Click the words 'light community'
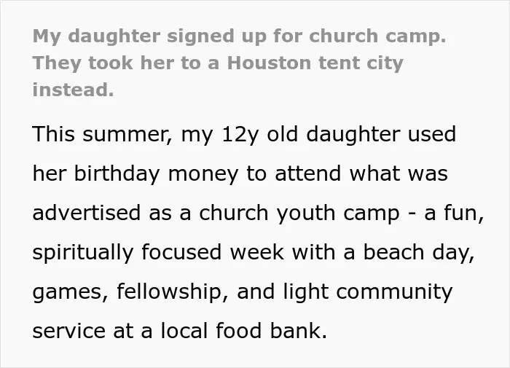 point(368,292)
